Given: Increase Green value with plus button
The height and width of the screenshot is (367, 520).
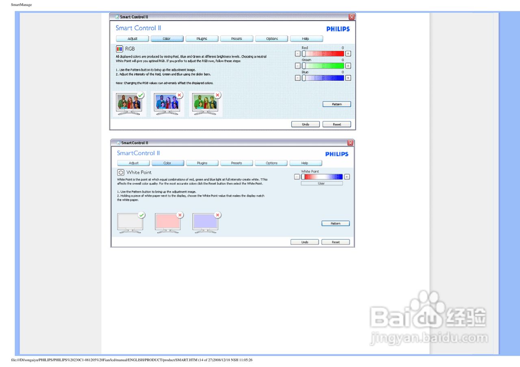Looking at the screenshot, I should tap(348, 66).
